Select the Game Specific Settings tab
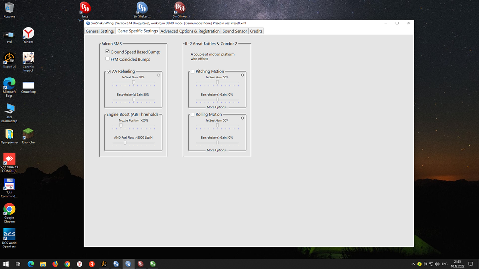The image size is (479, 269). tap(137, 31)
